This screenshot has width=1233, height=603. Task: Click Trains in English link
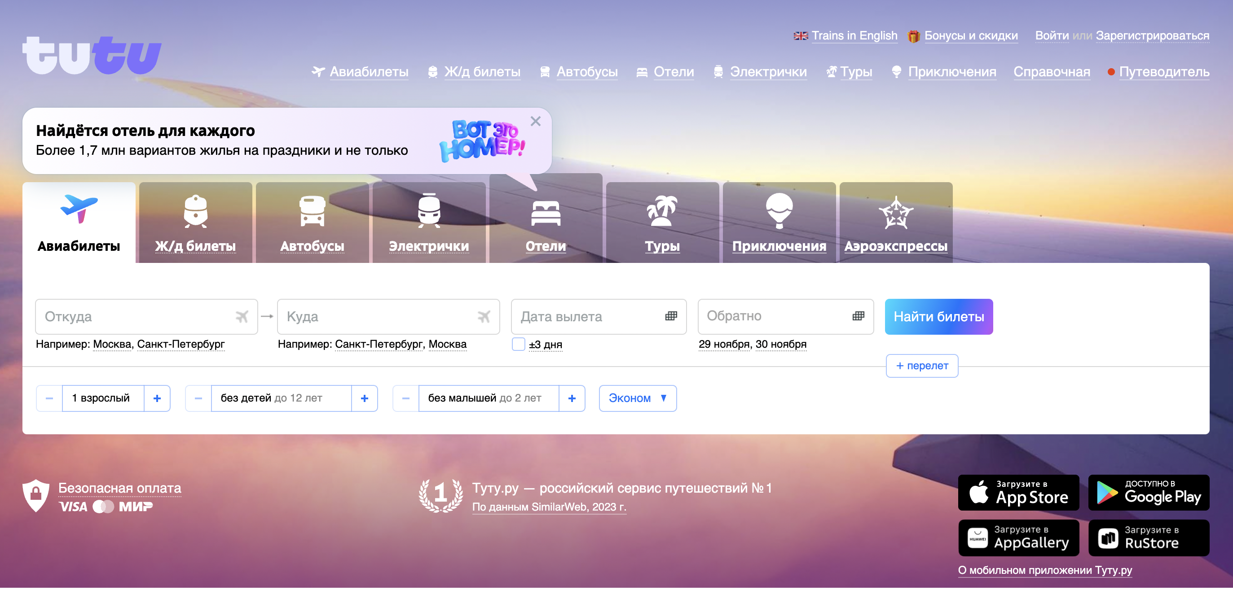coord(854,36)
